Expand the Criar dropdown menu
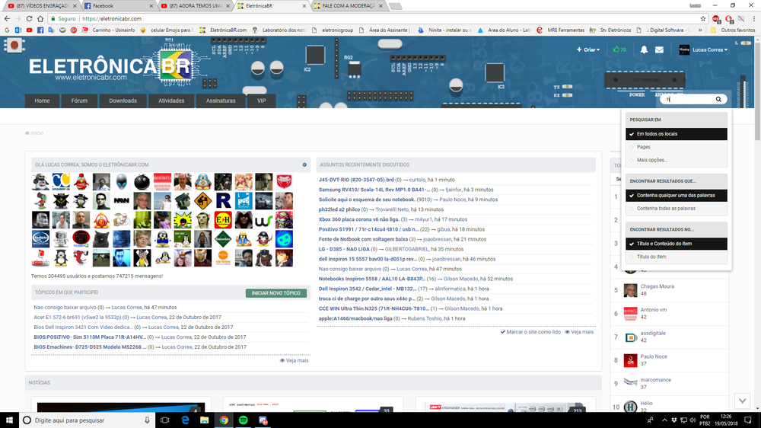This screenshot has height=428, width=761. (587, 50)
